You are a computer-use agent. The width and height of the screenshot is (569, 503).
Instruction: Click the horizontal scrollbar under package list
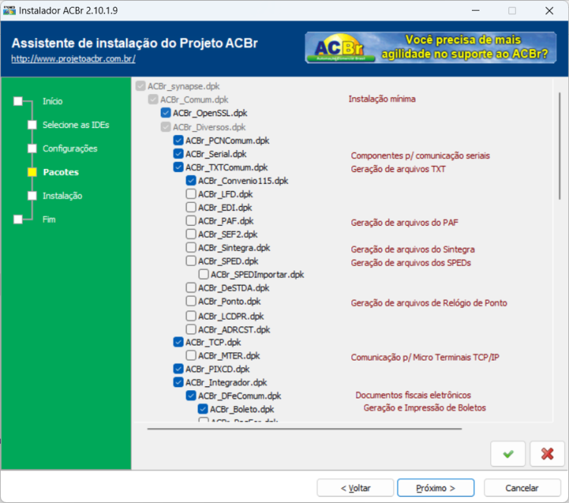pyautogui.click(x=304, y=429)
